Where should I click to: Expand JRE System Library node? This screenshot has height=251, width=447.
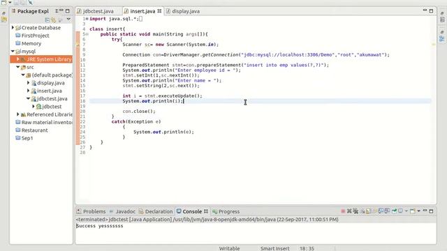click(17, 59)
